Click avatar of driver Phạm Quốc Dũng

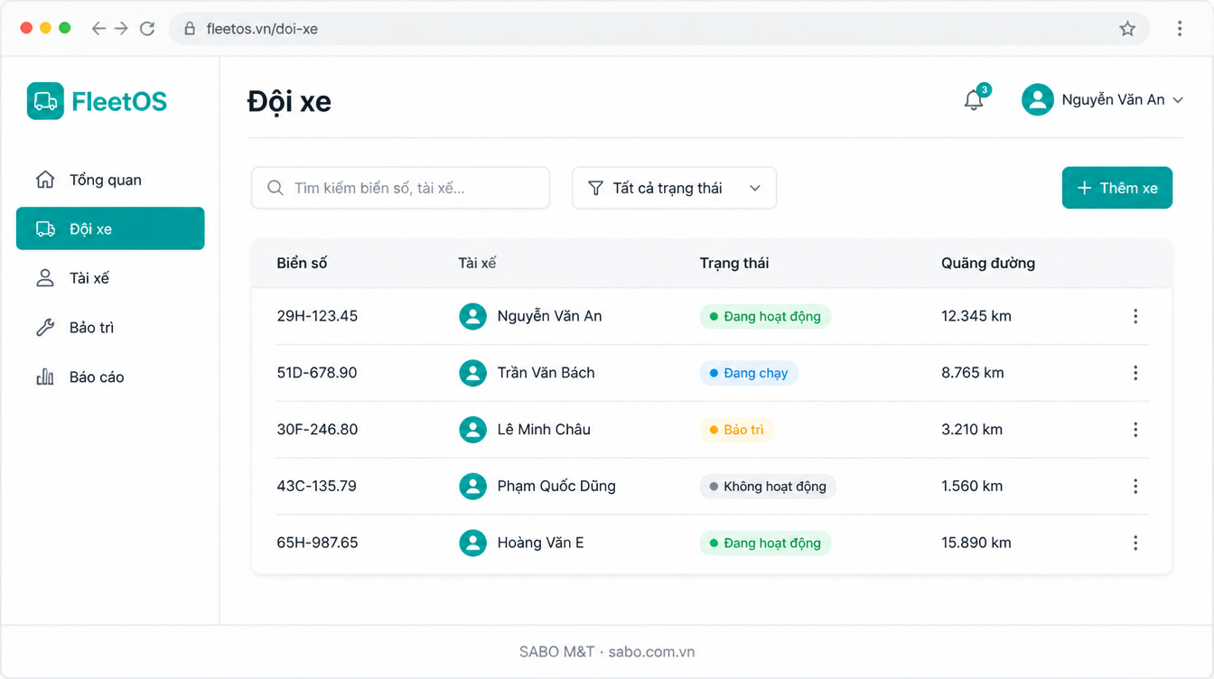point(472,487)
